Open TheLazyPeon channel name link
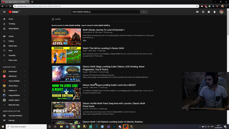Image resolution: width=229 pixels, height=129 pixels. (x=87, y=32)
